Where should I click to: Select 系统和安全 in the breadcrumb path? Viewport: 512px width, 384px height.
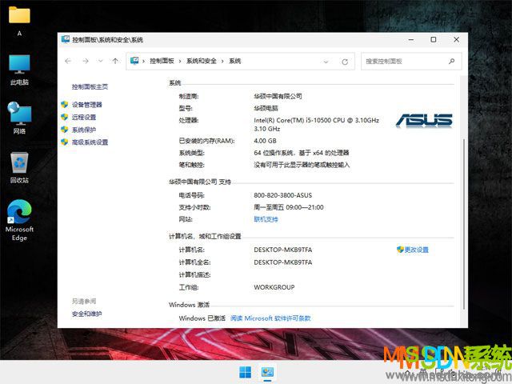(x=201, y=61)
